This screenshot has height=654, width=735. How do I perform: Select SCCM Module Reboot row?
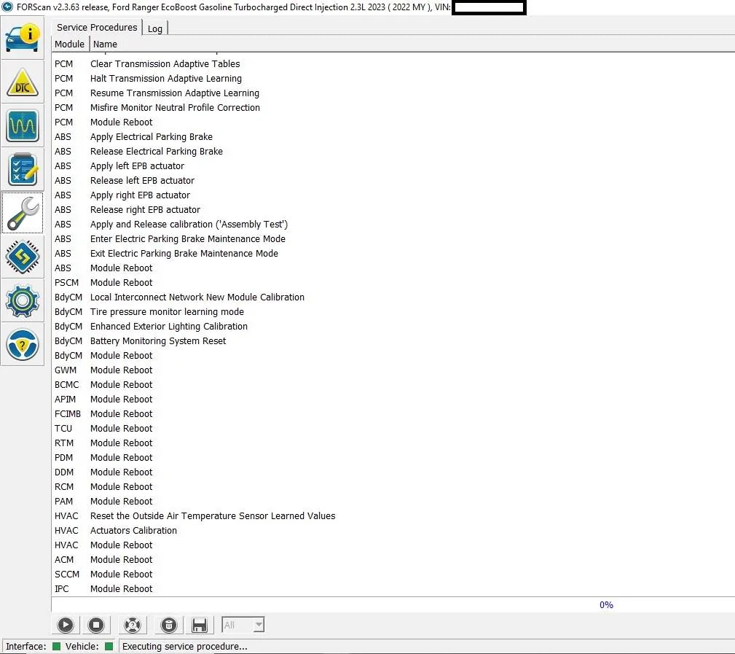pos(393,574)
